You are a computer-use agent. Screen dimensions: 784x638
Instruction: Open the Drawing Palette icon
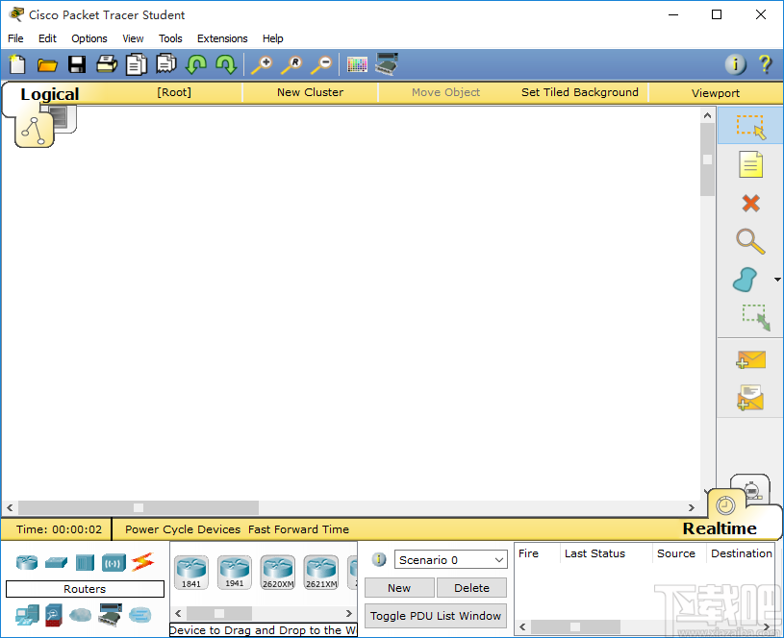[x=357, y=65]
